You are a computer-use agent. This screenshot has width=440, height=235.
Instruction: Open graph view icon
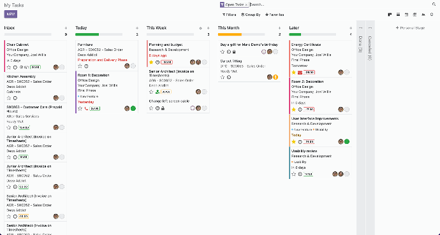[x=423, y=15]
